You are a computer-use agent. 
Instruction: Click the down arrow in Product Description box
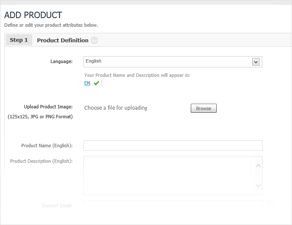[258, 185]
